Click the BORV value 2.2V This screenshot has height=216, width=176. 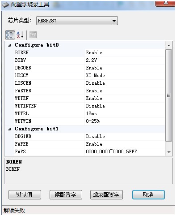(x=92, y=60)
